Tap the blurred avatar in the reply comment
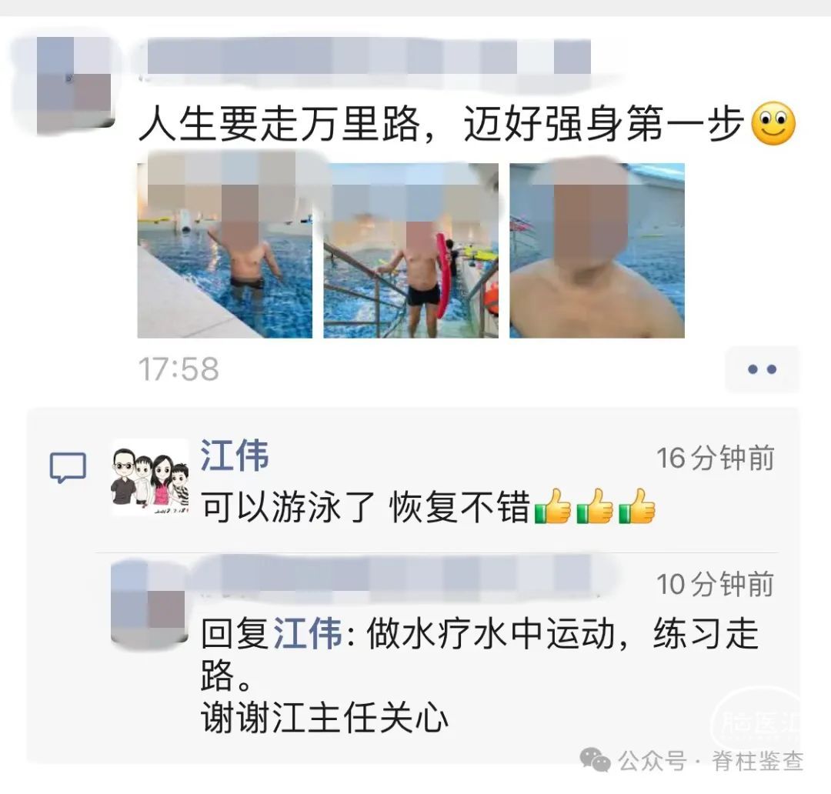Image resolution: width=831 pixels, height=794 pixels. click(149, 602)
